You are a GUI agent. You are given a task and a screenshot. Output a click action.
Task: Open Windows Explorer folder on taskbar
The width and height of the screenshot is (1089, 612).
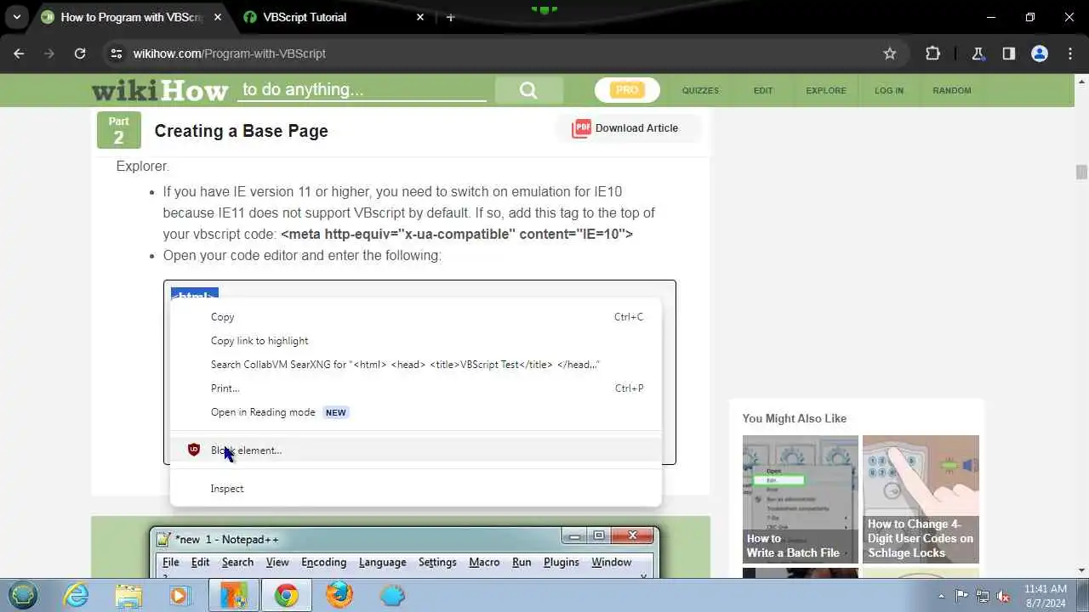pos(128,595)
